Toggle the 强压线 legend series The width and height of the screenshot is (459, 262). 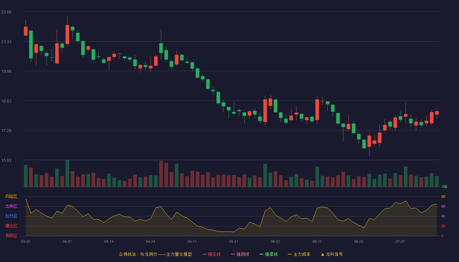pos(211,254)
